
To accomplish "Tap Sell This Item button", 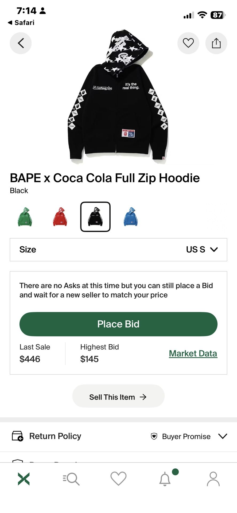I will coord(118,397).
